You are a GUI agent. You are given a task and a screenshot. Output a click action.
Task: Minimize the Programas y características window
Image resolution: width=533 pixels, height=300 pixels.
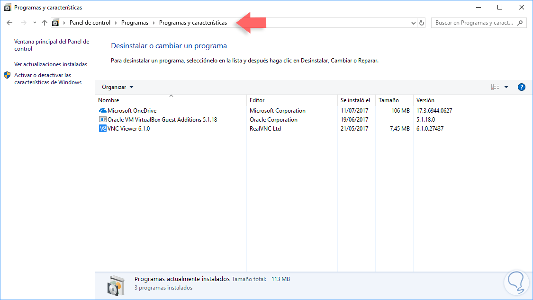pyautogui.click(x=479, y=7)
